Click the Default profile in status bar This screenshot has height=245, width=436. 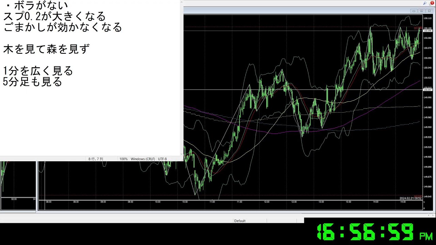pos(240,221)
